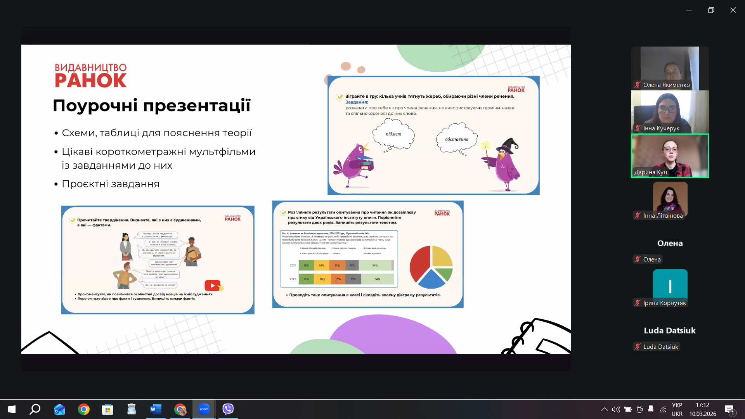Select Інна Кучерук's video tile
The image size is (745, 419).
[670, 112]
